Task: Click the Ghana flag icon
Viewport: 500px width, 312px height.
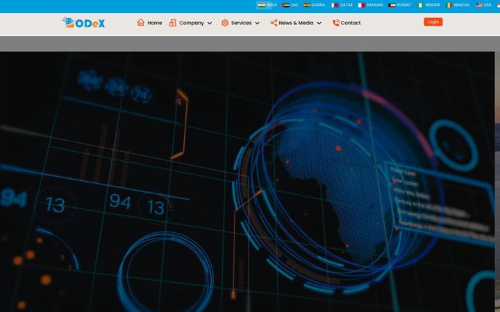Action: pyautogui.click(x=306, y=5)
